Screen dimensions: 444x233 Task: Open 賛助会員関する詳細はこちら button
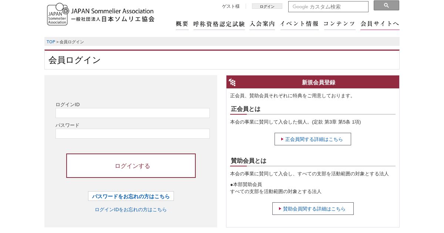(313, 209)
